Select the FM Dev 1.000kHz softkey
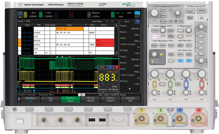 (110, 99)
